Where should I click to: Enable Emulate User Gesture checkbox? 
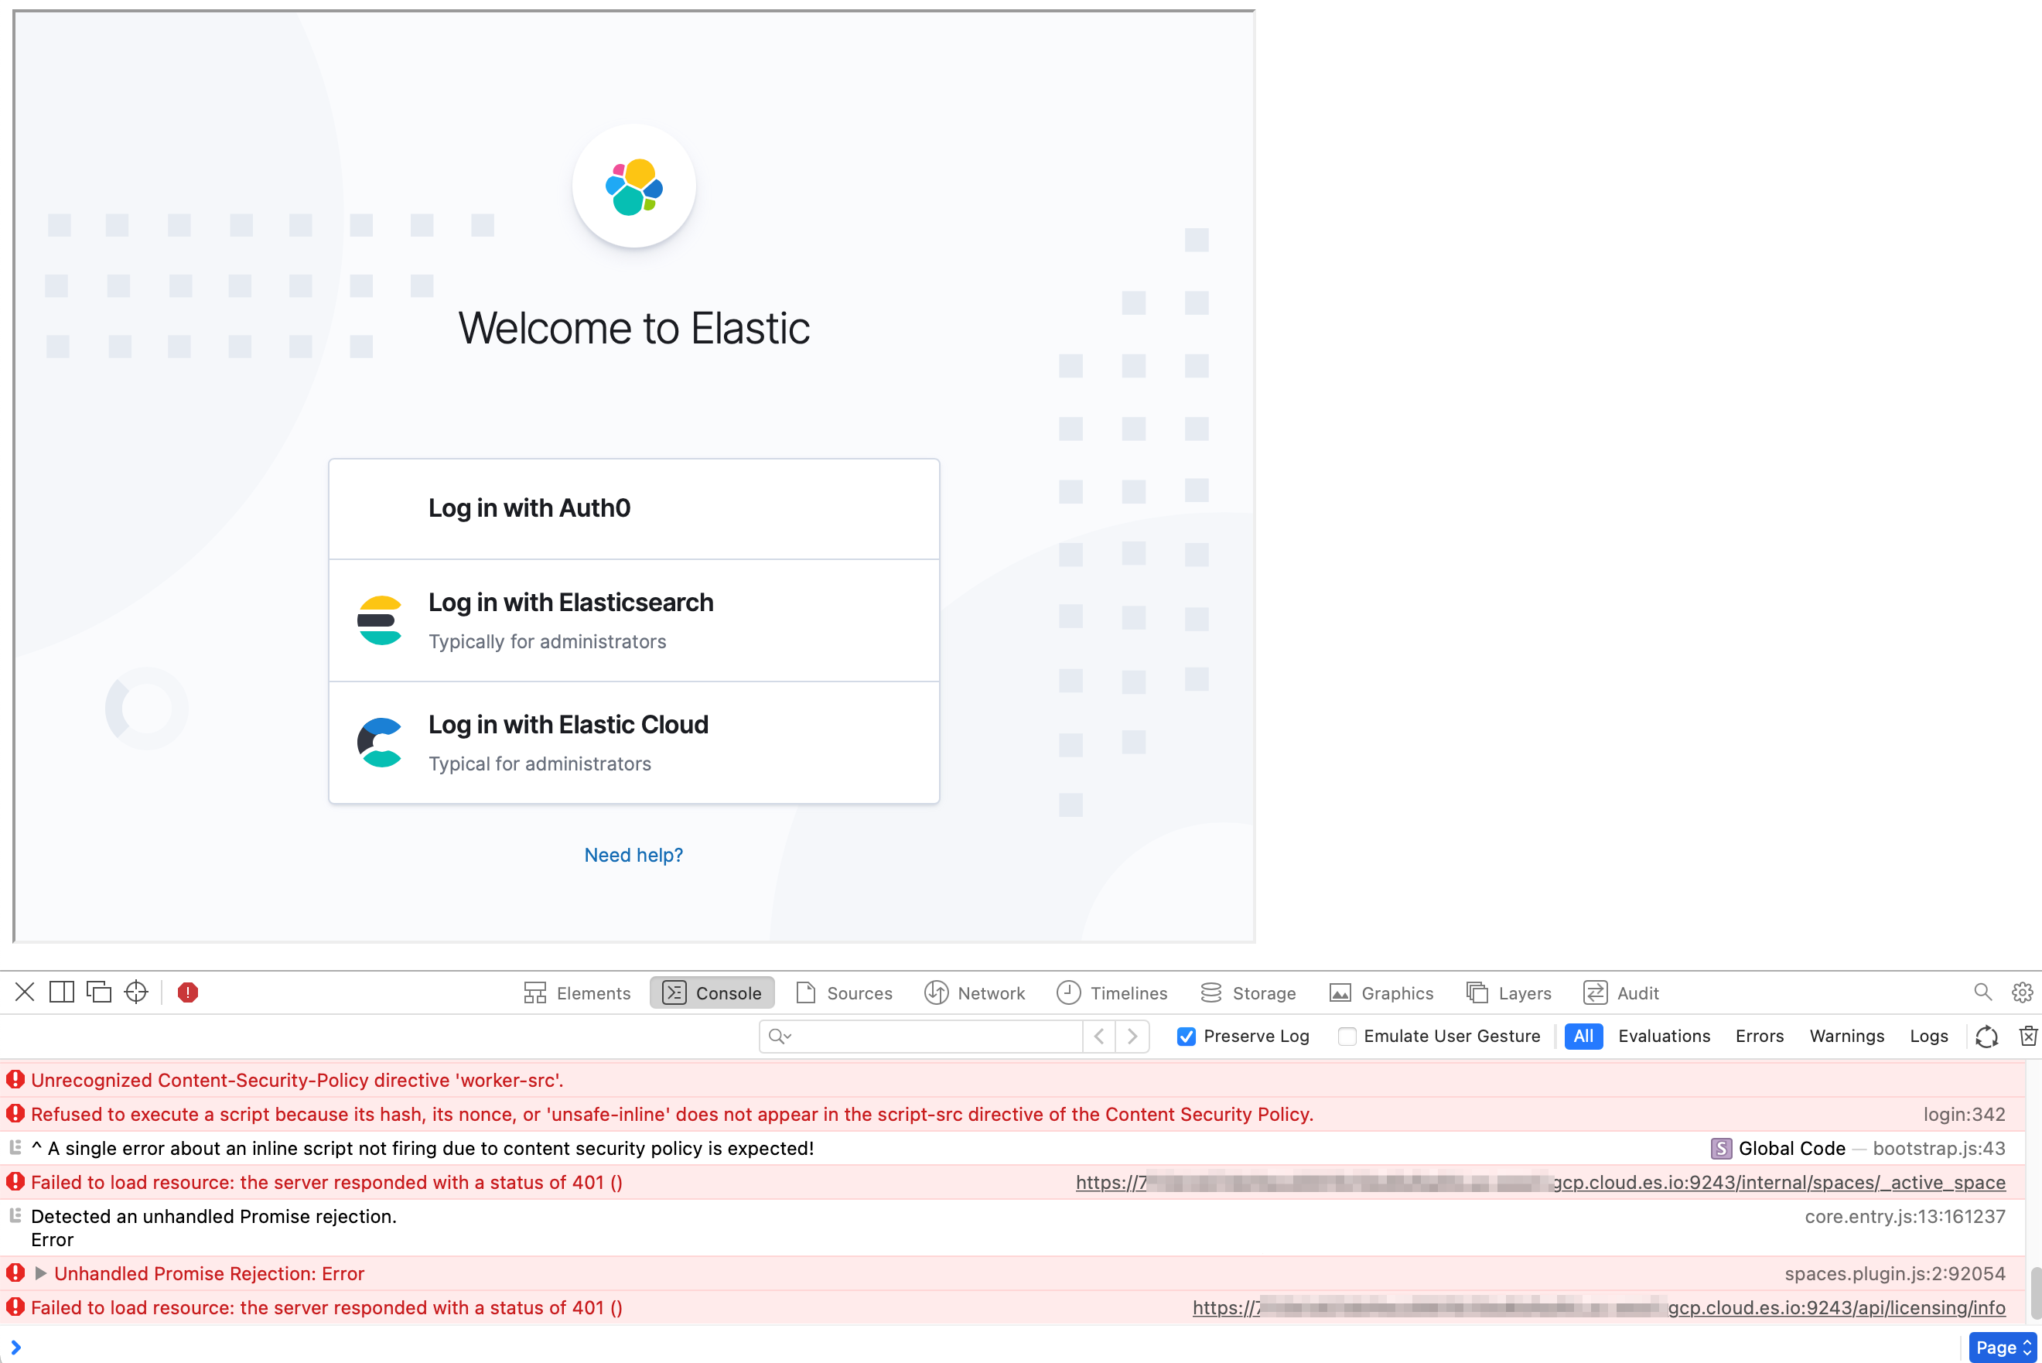(x=1347, y=1036)
